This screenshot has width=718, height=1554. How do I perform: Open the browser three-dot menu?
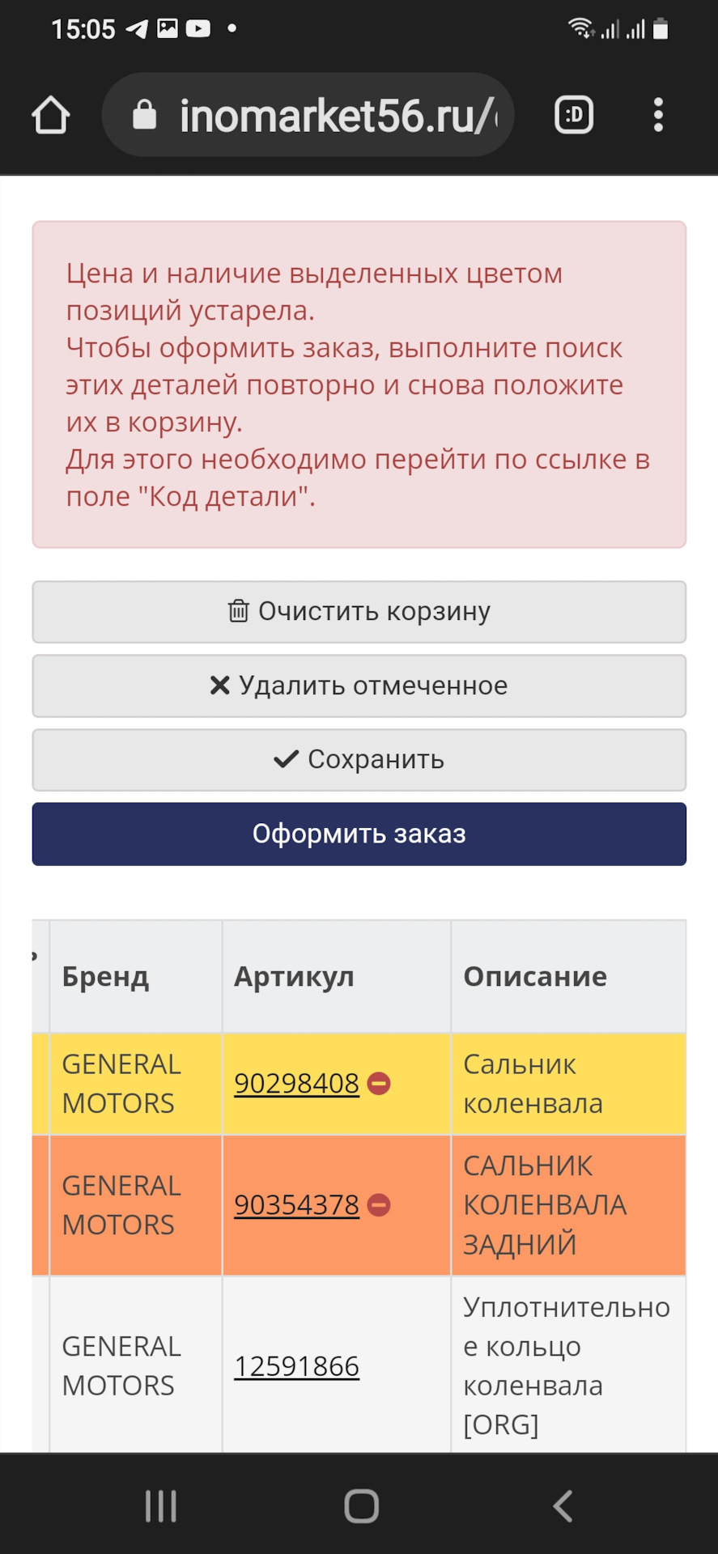click(x=658, y=114)
